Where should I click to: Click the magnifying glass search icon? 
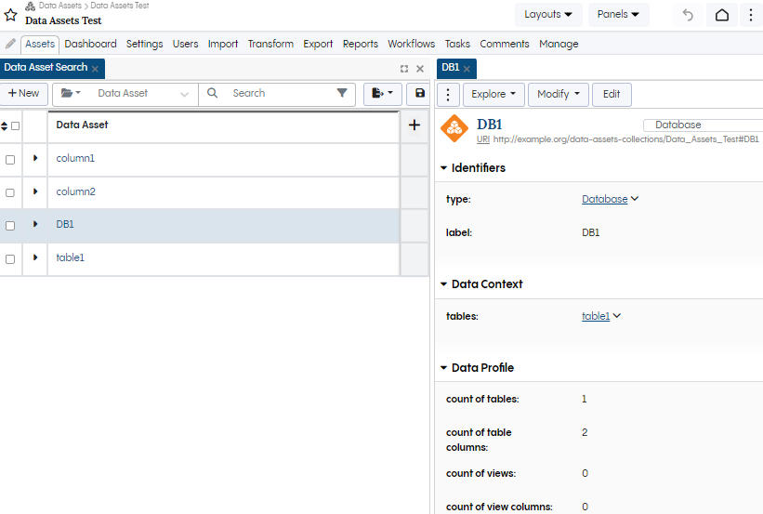point(212,93)
